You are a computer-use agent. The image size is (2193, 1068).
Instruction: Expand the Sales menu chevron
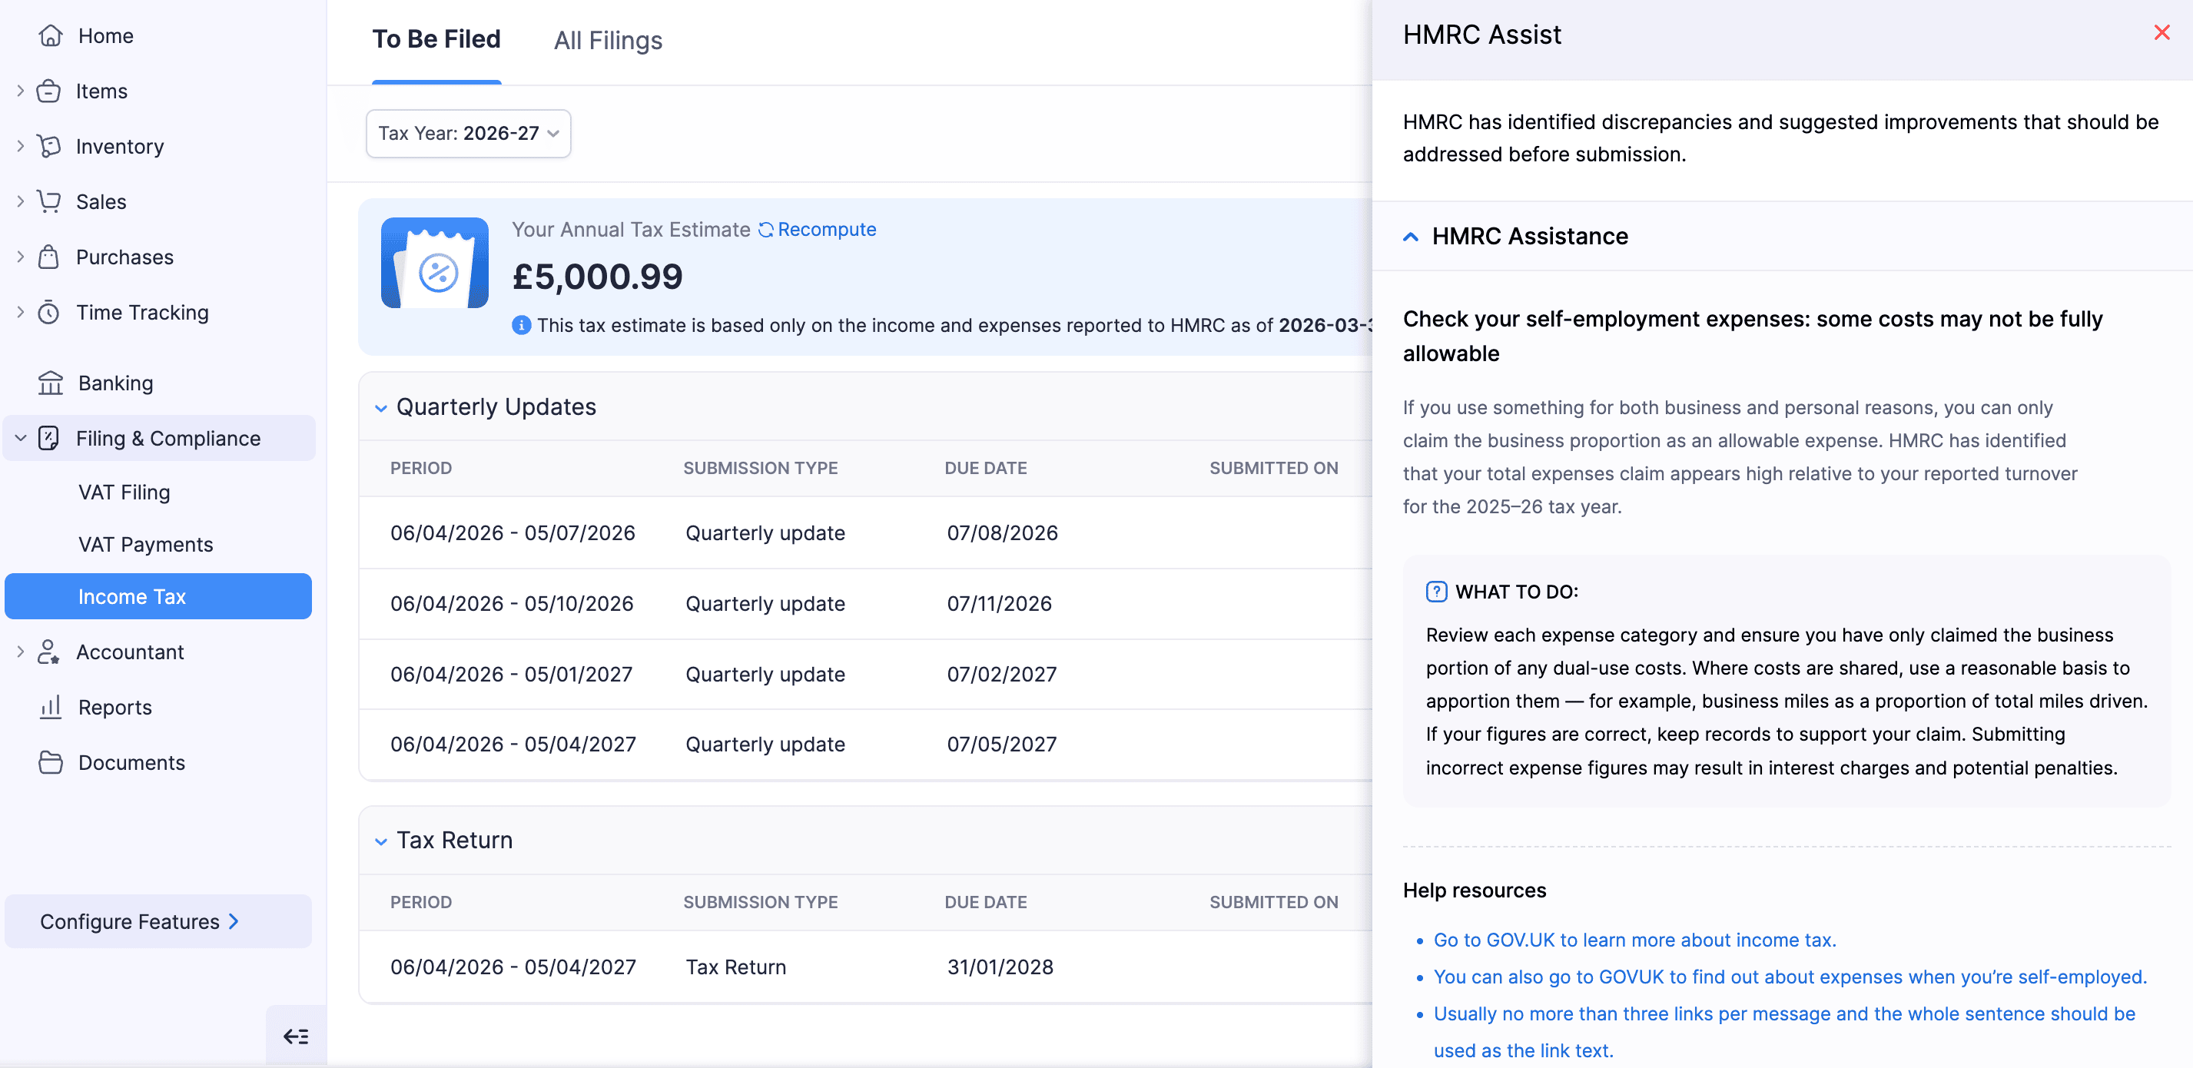21,201
